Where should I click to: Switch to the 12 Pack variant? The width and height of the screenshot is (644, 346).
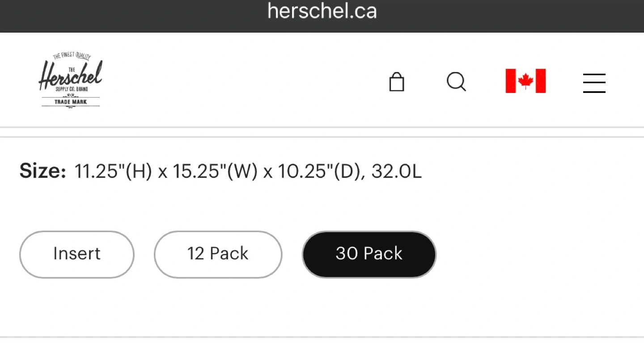coord(218,254)
